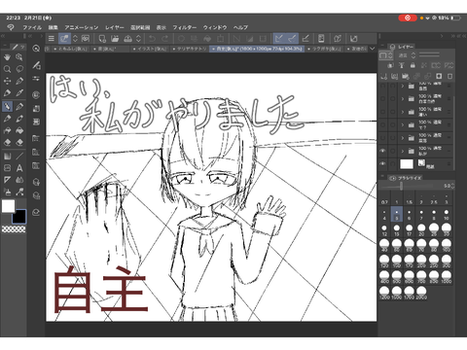Click the brush size slider

coord(408,186)
